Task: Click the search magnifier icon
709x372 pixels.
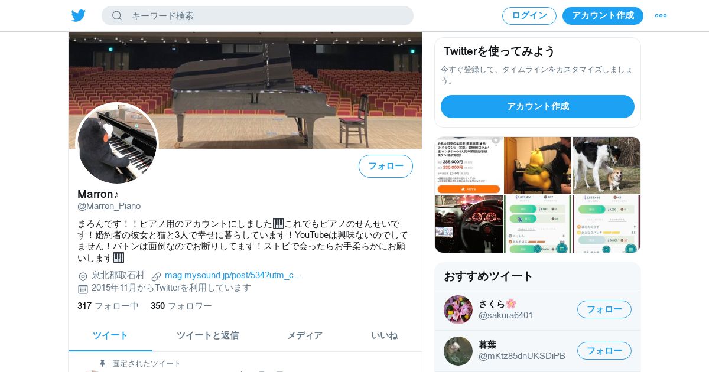Action: point(117,16)
